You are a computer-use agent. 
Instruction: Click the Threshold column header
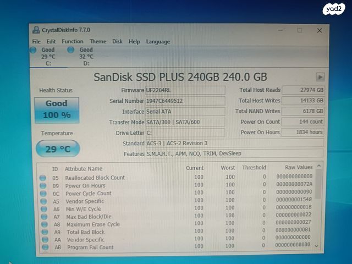(x=254, y=167)
